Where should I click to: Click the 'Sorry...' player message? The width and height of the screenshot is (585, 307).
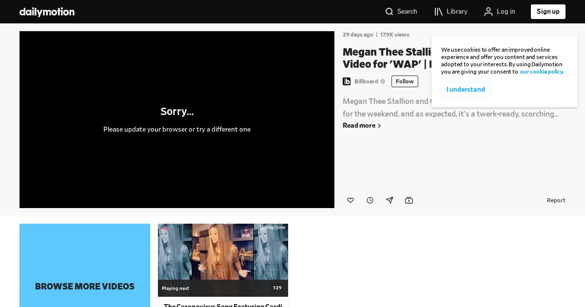point(177,112)
